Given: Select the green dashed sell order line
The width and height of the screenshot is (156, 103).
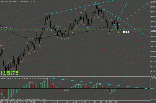Looking at the screenshot, I should pos(75,29).
